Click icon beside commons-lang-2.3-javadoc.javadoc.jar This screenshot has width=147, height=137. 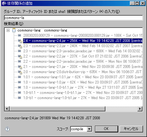coord(19,51)
